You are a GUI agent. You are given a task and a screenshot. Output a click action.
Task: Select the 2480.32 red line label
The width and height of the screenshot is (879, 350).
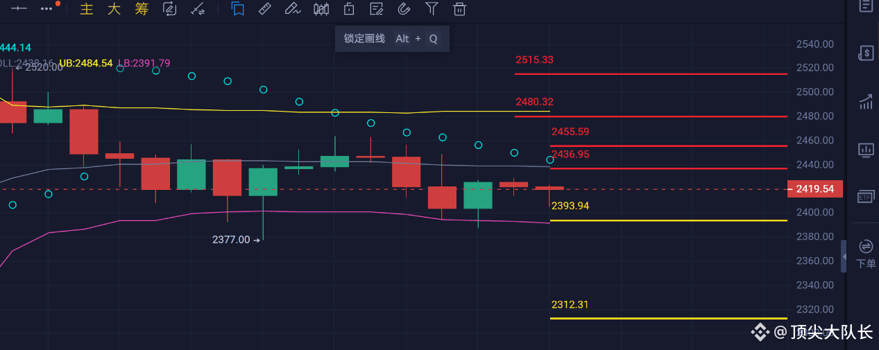click(x=534, y=102)
